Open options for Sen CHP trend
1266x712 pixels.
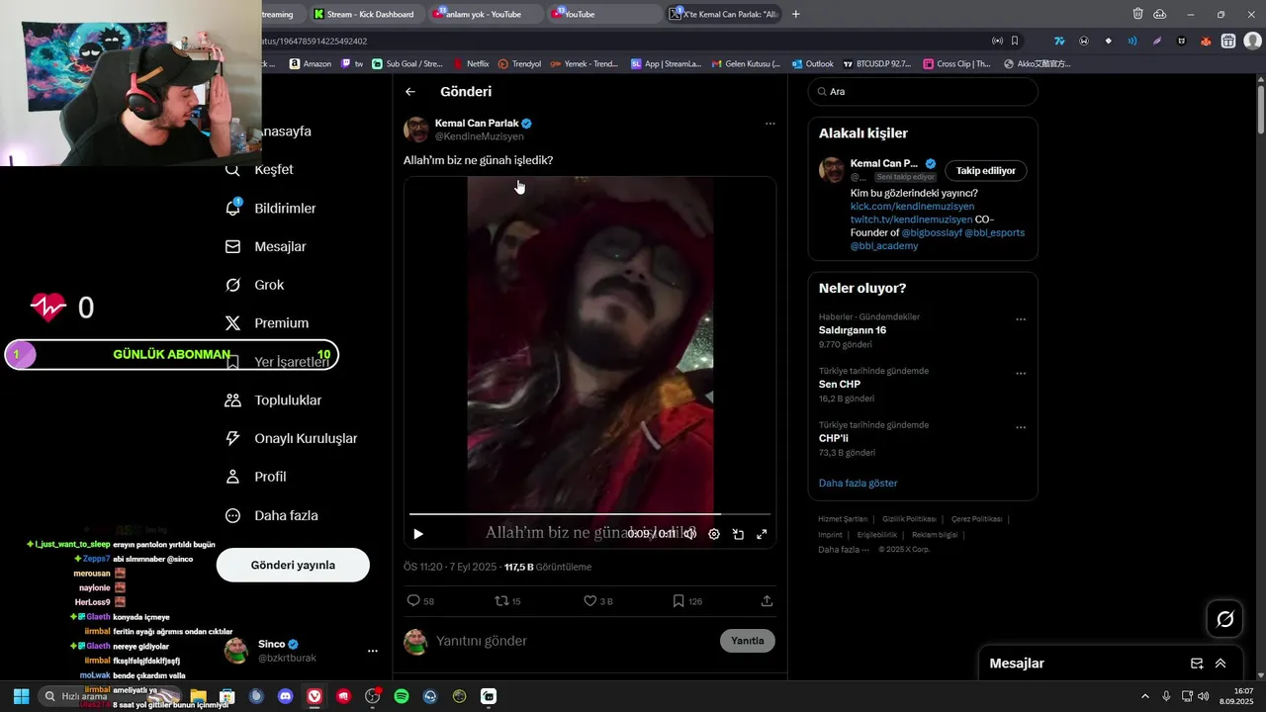pos(1021,374)
